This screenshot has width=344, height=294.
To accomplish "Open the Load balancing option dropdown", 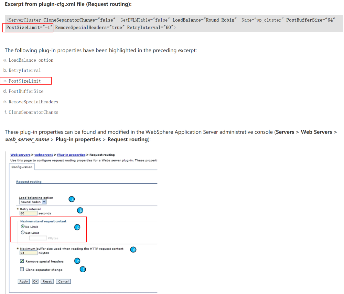I will pyautogui.click(x=33, y=202).
